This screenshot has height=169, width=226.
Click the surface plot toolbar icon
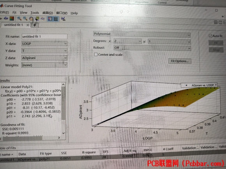(6, 18)
